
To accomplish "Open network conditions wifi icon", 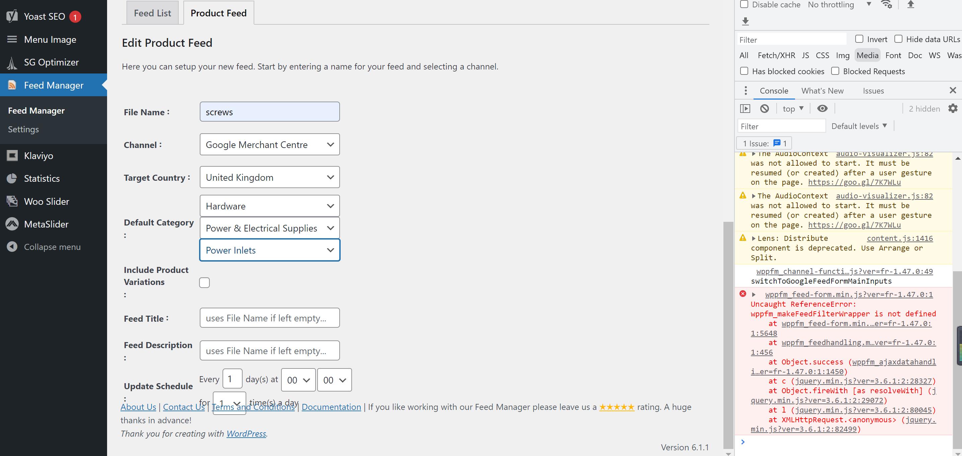I will [887, 4].
